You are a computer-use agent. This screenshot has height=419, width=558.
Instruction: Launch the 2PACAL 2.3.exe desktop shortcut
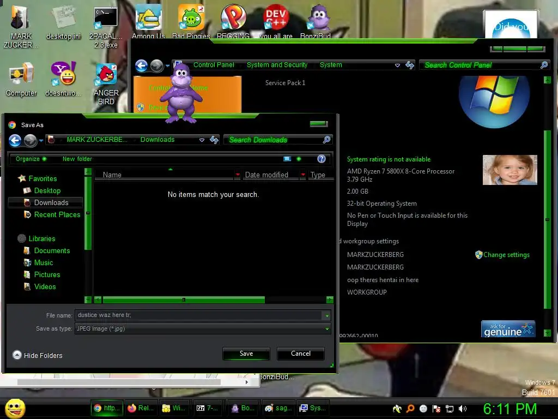(106, 27)
